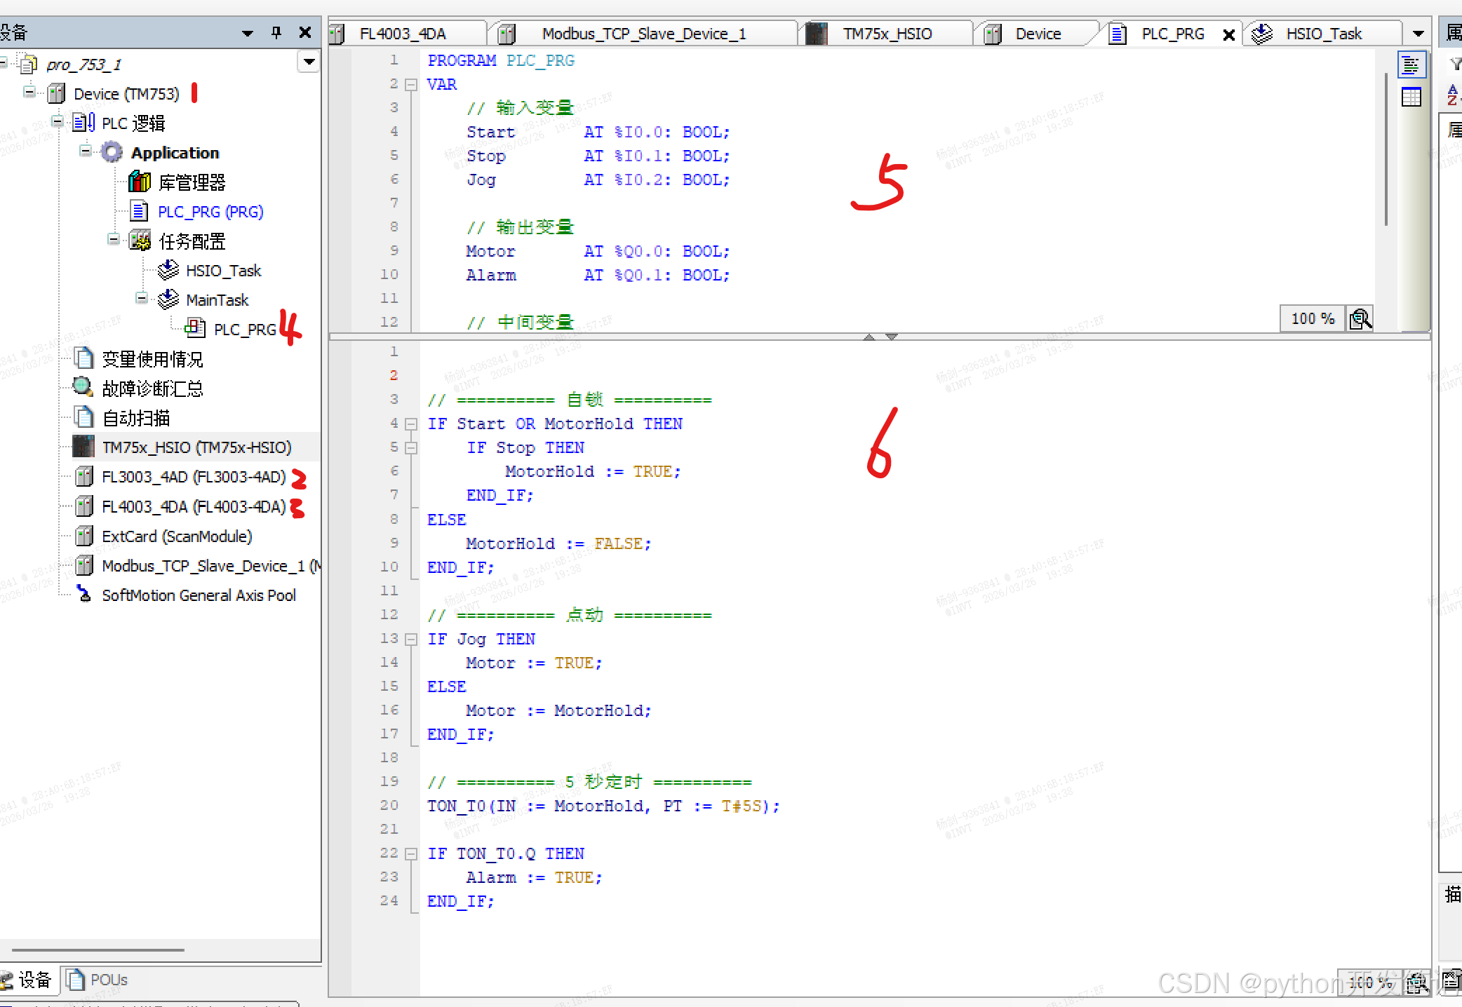Screen dimensions: 1462x1007
Task: Click the fault diagnosis (故障诊断汇总) icon
Action: [x=83, y=387]
